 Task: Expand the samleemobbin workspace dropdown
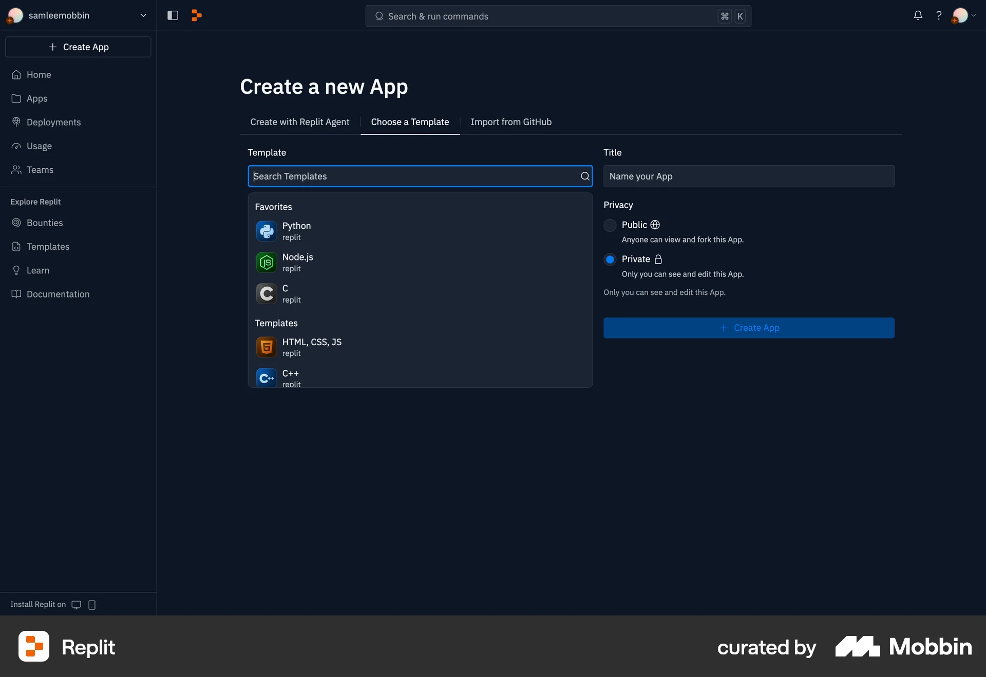[x=143, y=15]
